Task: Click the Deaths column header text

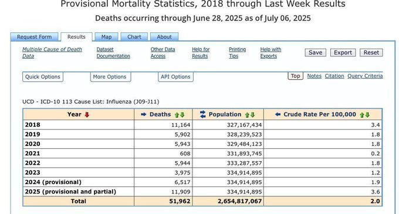Action: 160,114
